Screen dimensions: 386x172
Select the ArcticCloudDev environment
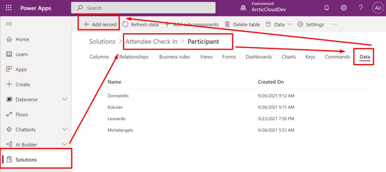[x=268, y=9]
